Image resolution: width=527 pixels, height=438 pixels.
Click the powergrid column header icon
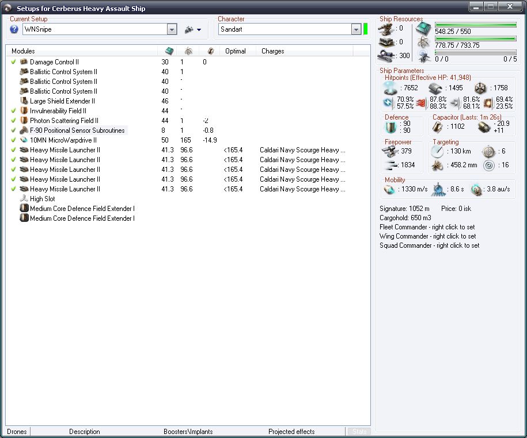[x=189, y=51]
